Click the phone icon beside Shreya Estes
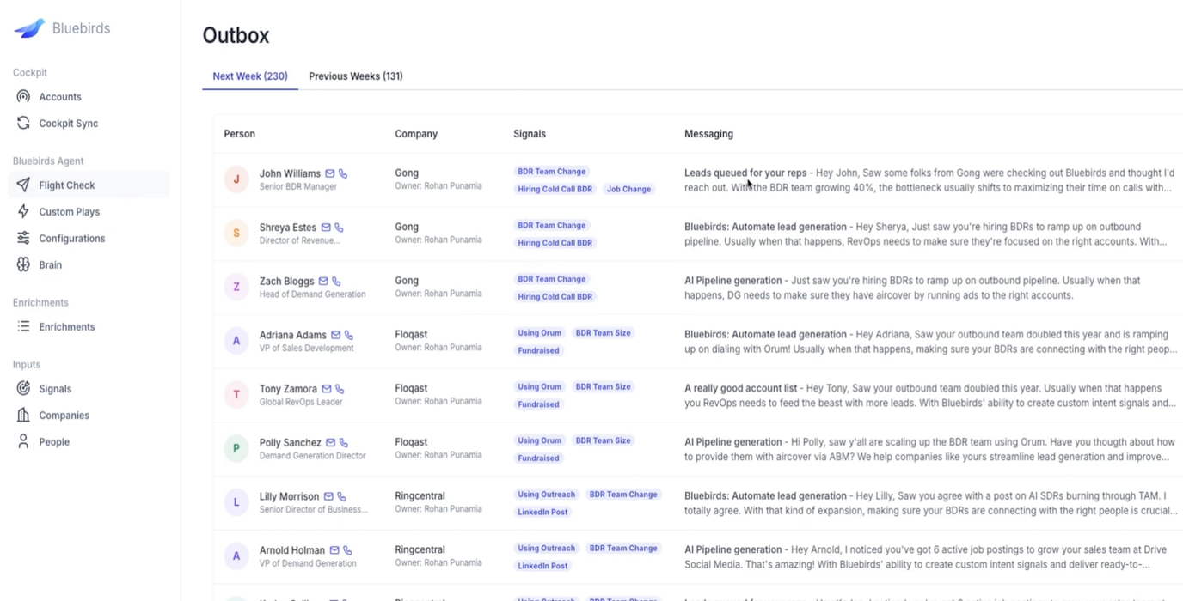Image resolution: width=1183 pixels, height=601 pixels. (x=339, y=228)
